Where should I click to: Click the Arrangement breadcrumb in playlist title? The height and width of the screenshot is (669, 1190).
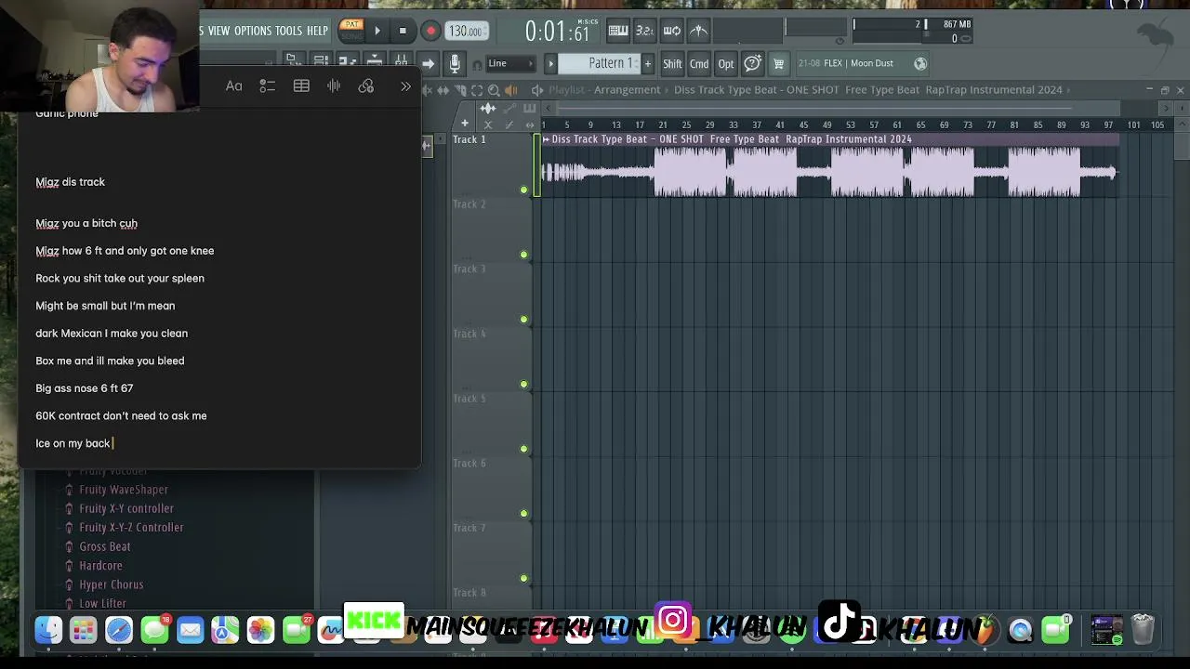click(x=627, y=90)
